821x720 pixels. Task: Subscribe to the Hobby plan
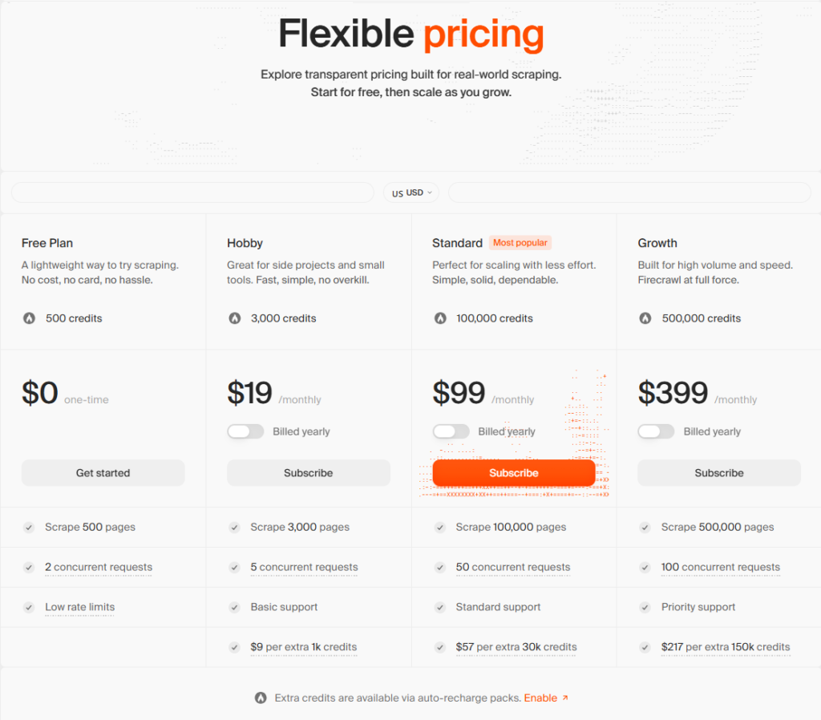click(x=308, y=473)
